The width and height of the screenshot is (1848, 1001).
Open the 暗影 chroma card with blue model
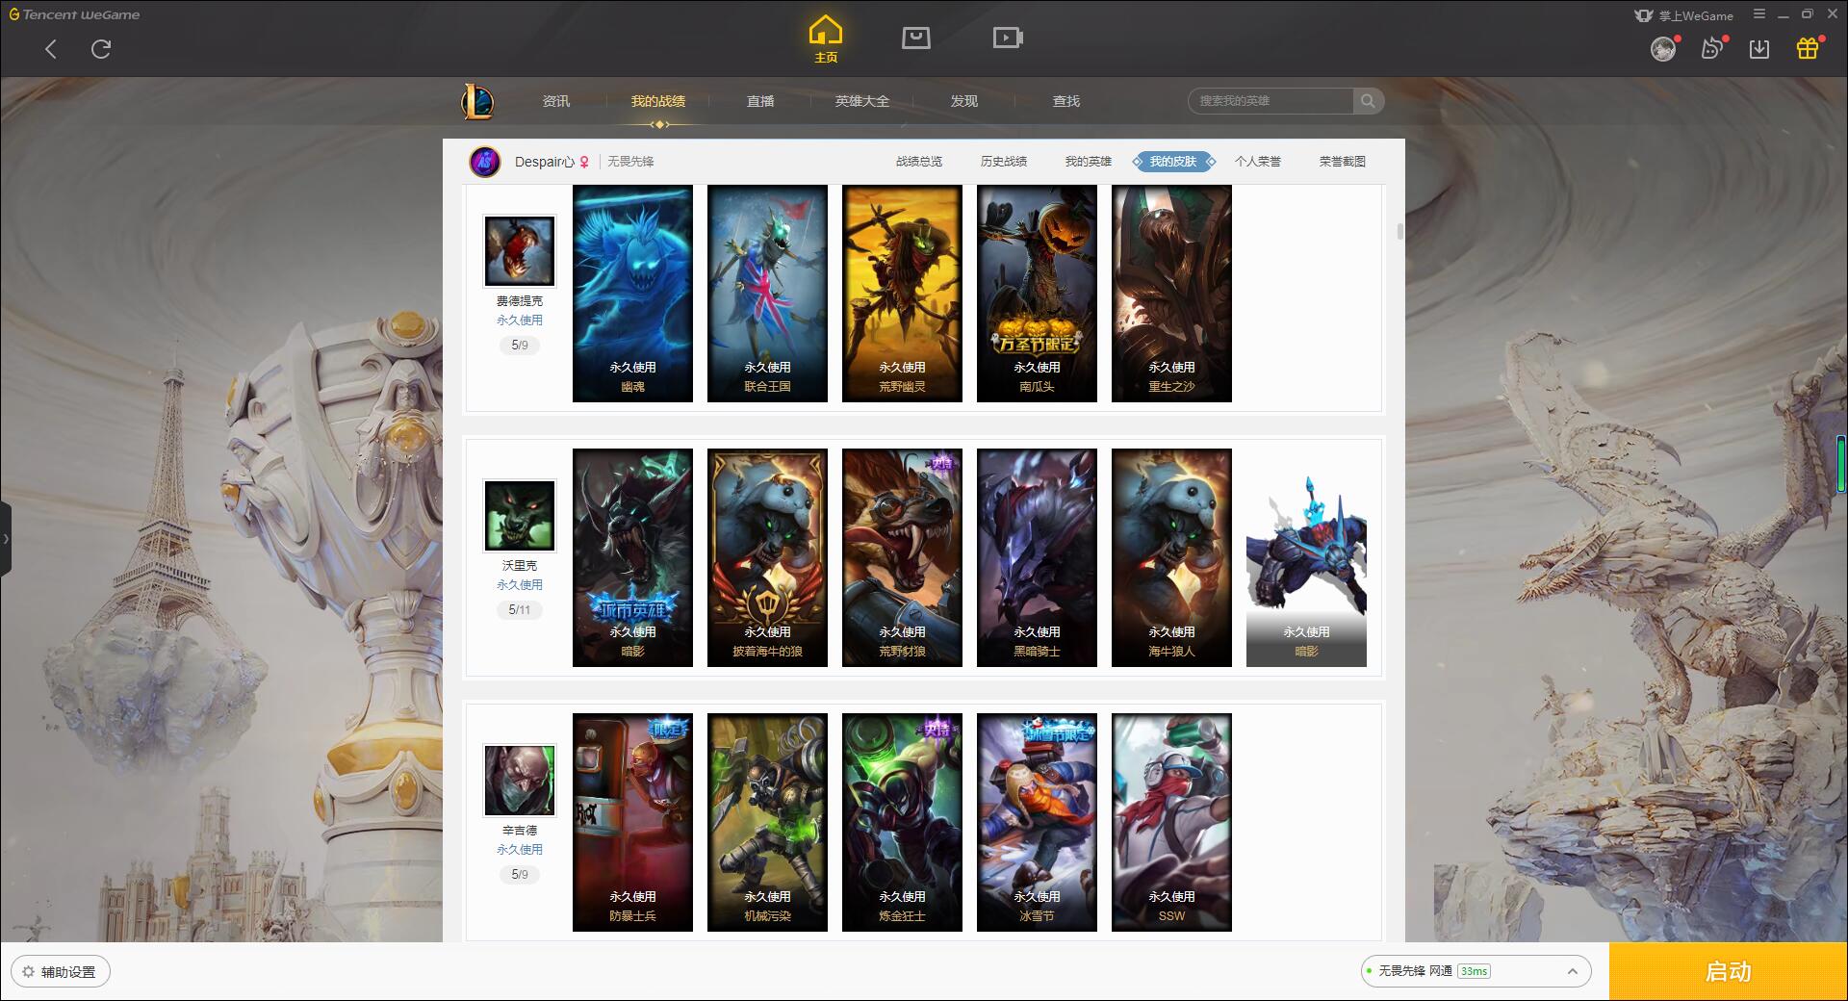1306,558
